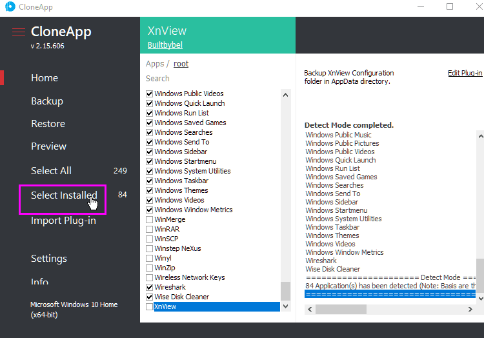Uncheck Windows Saved Games checkbox
The width and height of the screenshot is (484, 338).
150,123
